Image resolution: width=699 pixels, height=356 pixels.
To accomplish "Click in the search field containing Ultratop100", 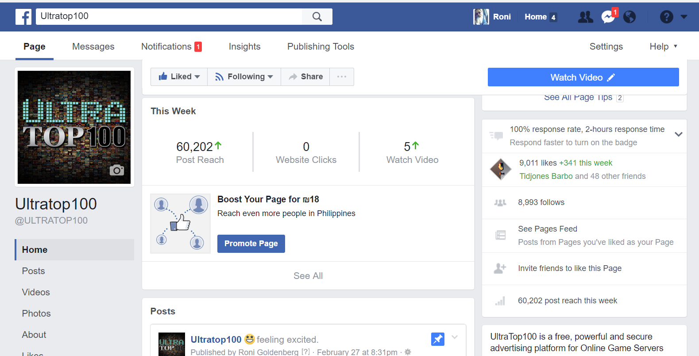I will coord(169,16).
